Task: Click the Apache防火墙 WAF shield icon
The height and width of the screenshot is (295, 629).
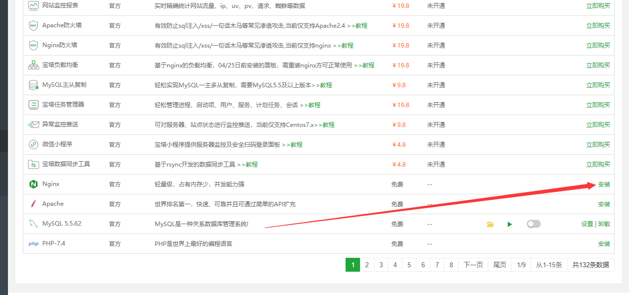Action: point(33,26)
